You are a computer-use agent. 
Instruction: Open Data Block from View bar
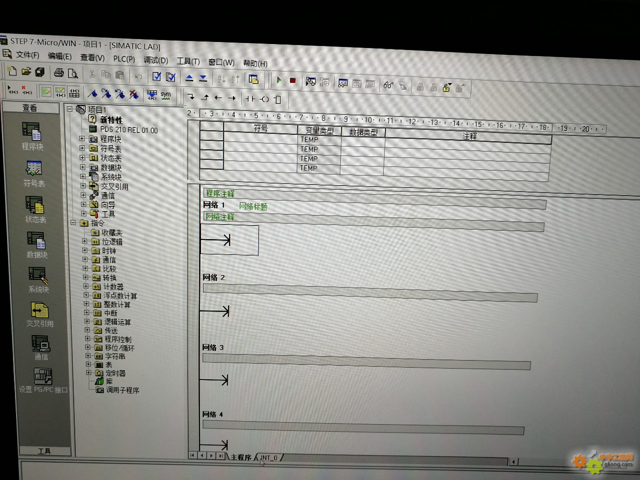coord(36,240)
